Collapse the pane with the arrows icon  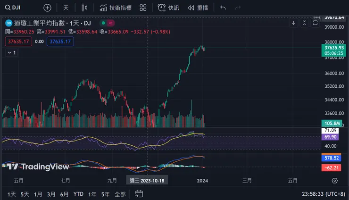point(304,23)
